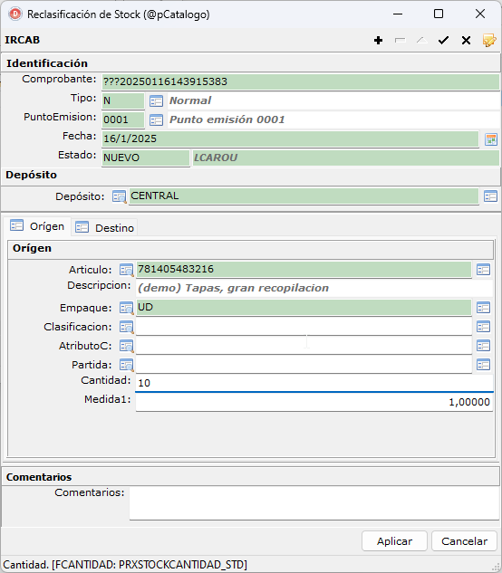The width and height of the screenshot is (502, 573).
Task: Open the list icon right of Depósito field
Action: click(x=490, y=196)
